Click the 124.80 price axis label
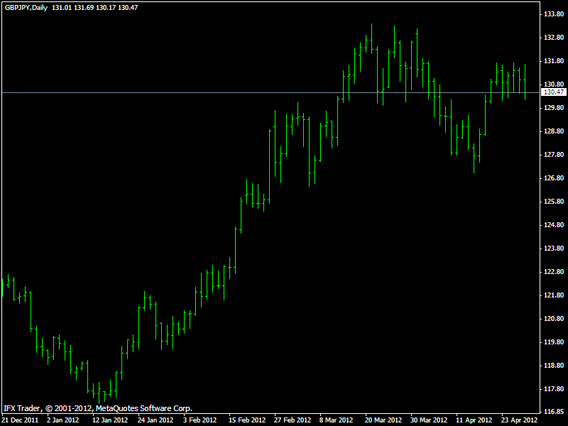 pos(554,225)
